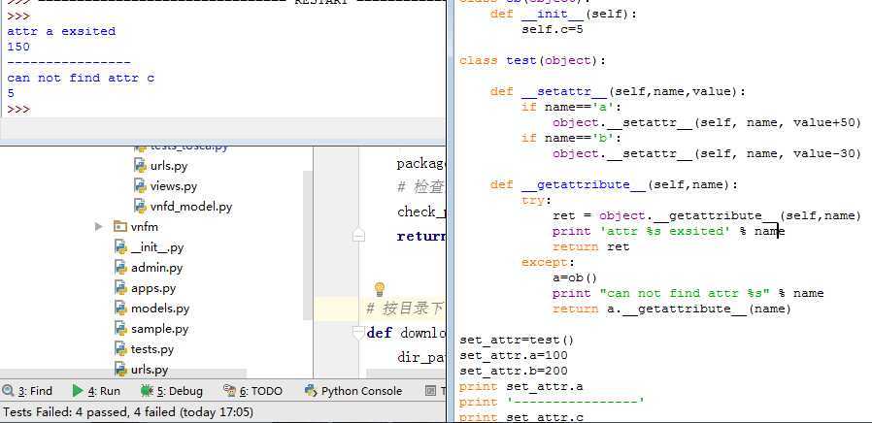Click the bug icon of the Debug tab
This screenshot has height=423, width=872.
147,391
